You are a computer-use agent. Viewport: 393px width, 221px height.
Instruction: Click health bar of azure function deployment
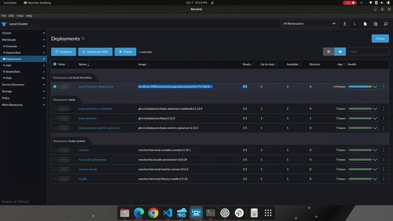(x=360, y=87)
